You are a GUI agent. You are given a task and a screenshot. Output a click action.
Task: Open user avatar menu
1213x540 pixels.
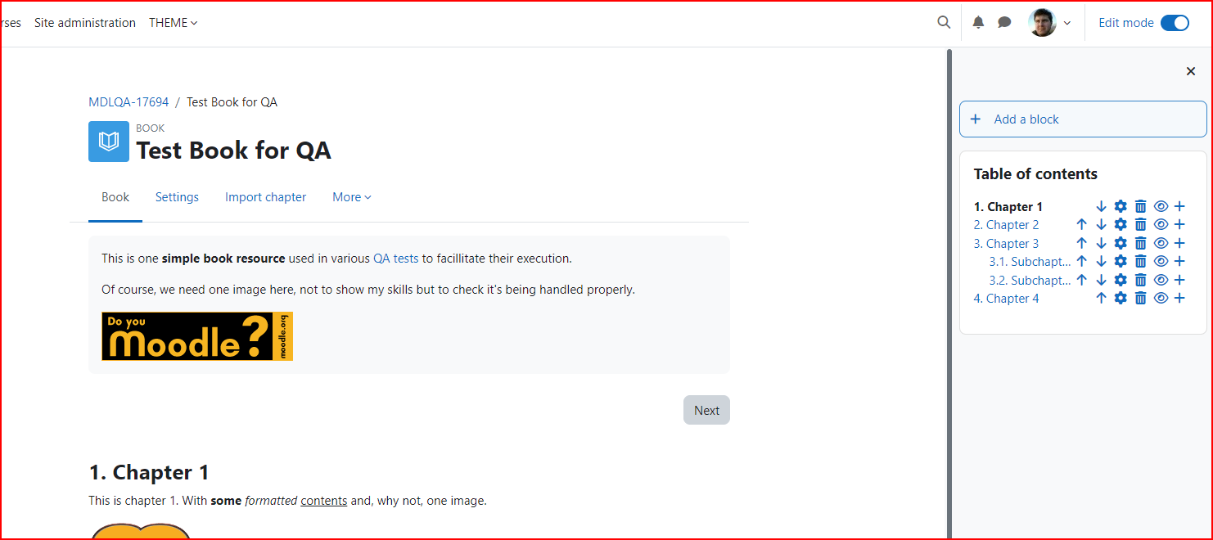click(1049, 23)
